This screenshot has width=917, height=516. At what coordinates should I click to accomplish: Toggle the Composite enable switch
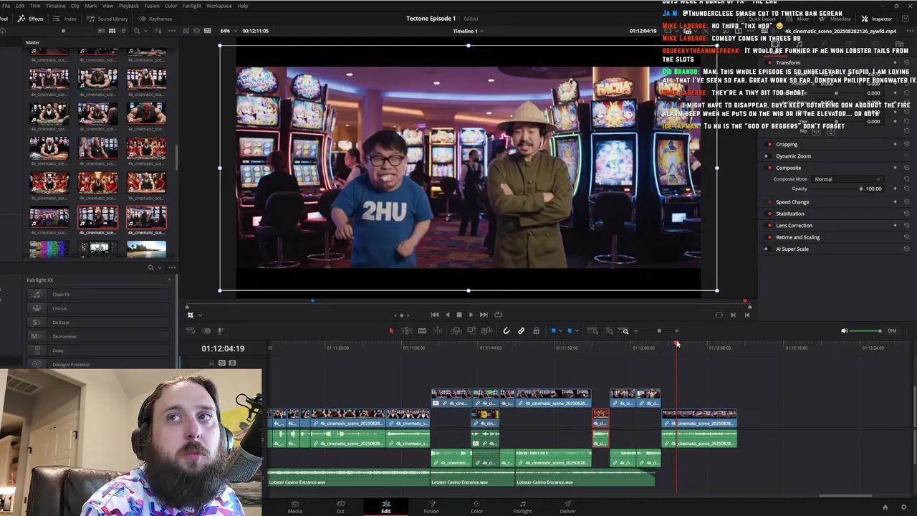(767, 168)
